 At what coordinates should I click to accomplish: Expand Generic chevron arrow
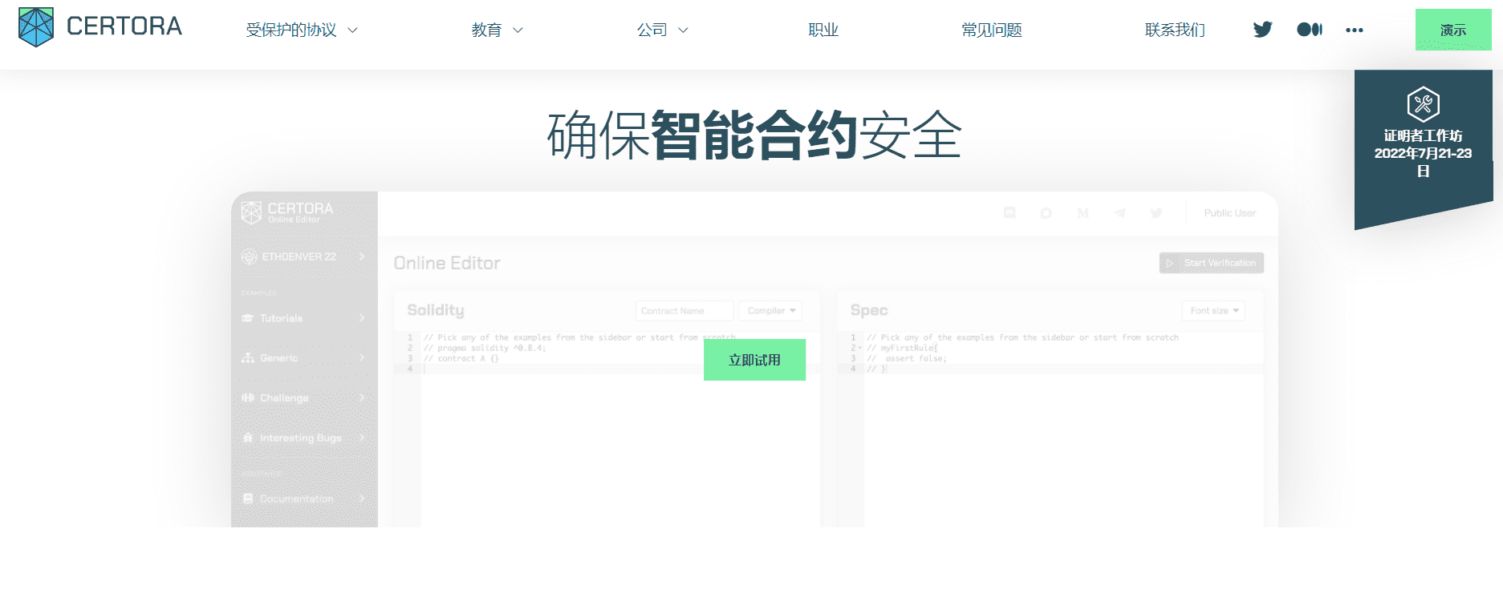tap(362, 357)
